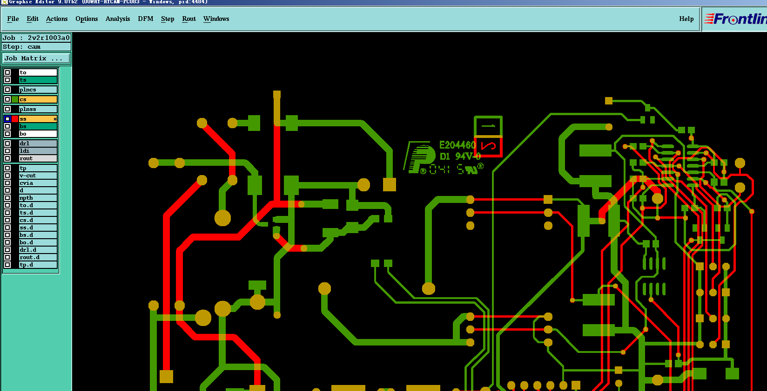Screen dimensions: 767x391
Task: Toggle display checkbox for layer ldi
Action: coord(7,151)
